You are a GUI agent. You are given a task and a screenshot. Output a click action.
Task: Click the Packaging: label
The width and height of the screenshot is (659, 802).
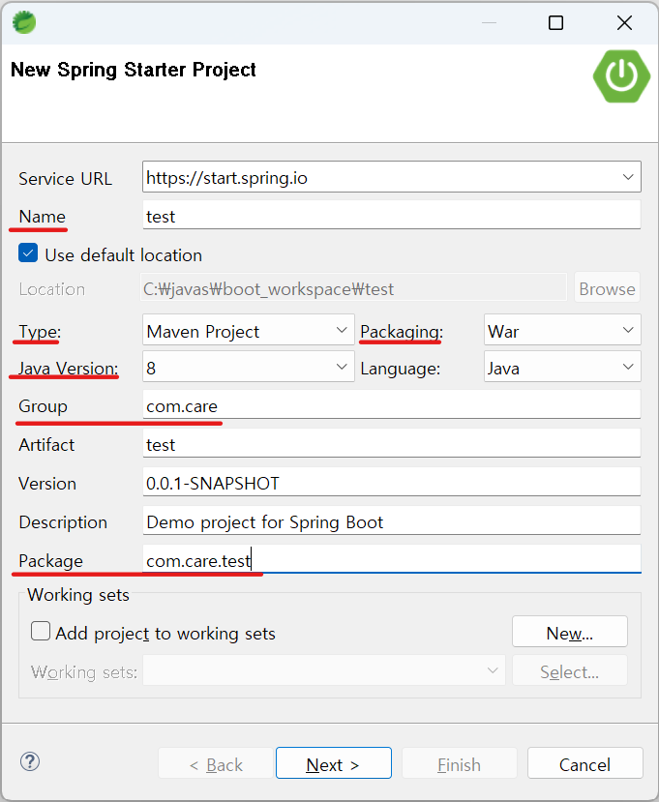click(x=402, y=332)
